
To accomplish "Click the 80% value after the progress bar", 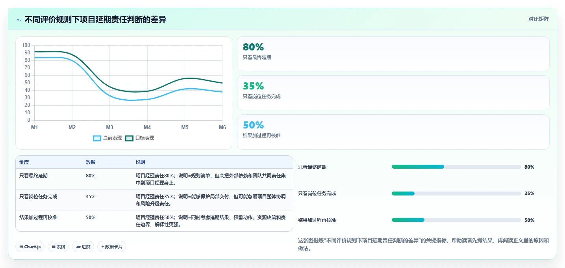I will [529, 167].
